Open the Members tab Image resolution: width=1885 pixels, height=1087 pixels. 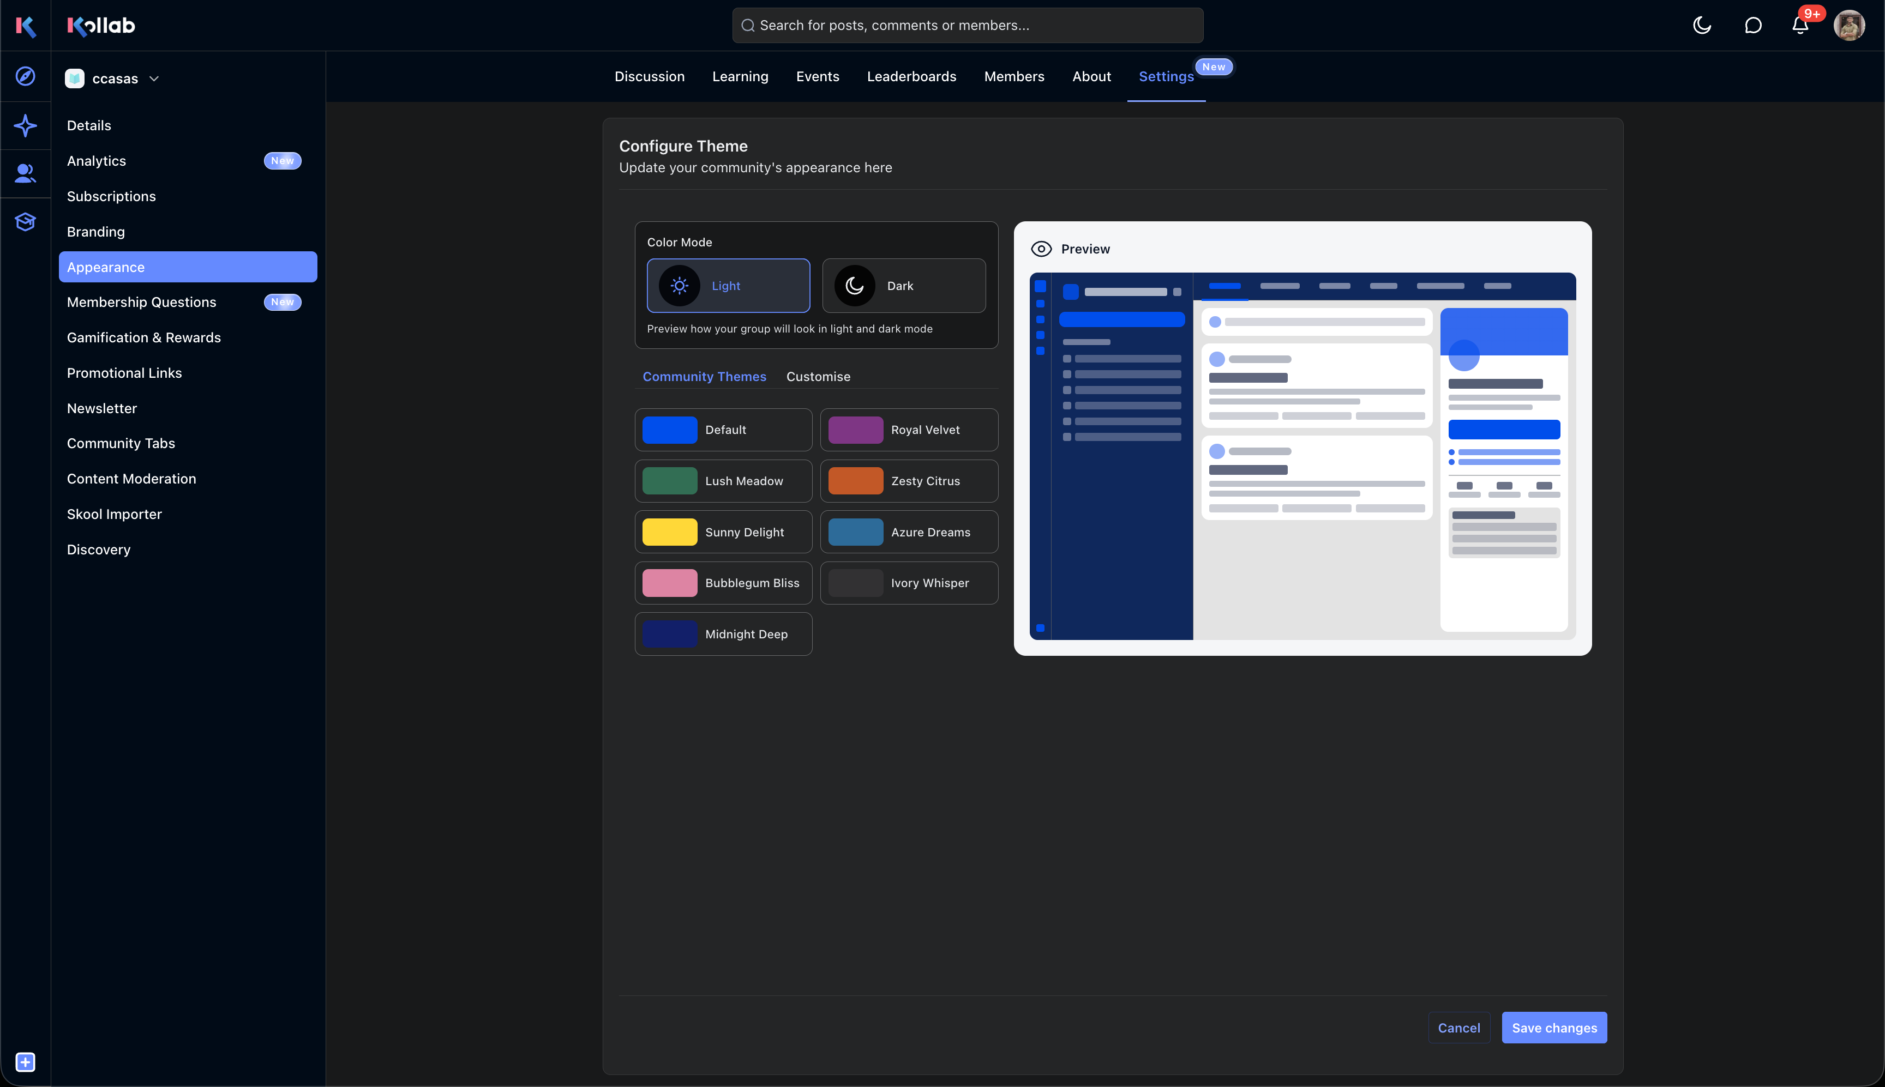[x=1013, y=76]
